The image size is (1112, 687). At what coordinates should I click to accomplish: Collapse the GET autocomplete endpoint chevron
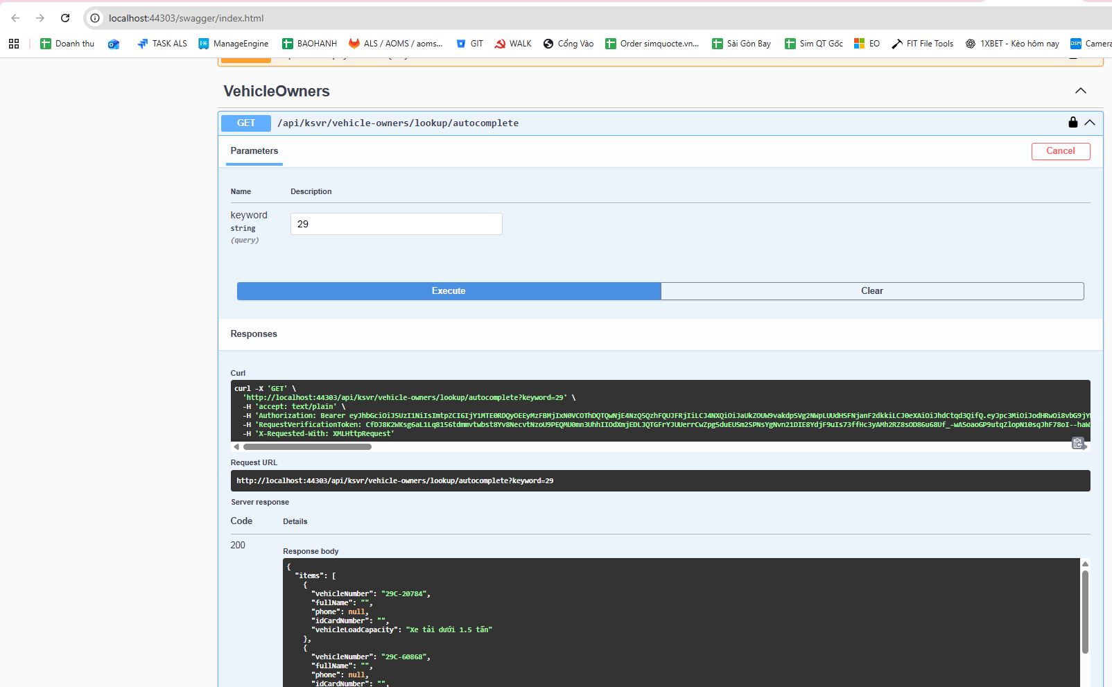1090,123
